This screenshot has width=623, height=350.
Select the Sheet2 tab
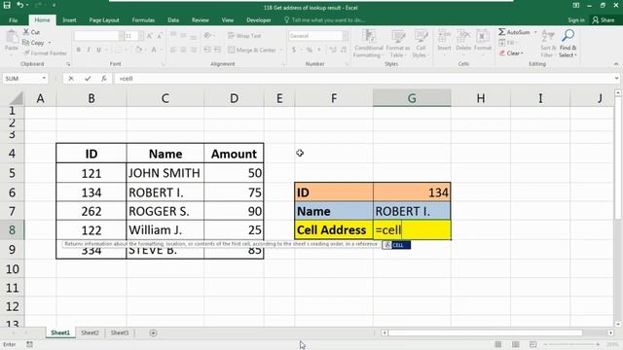coord(90,332)
